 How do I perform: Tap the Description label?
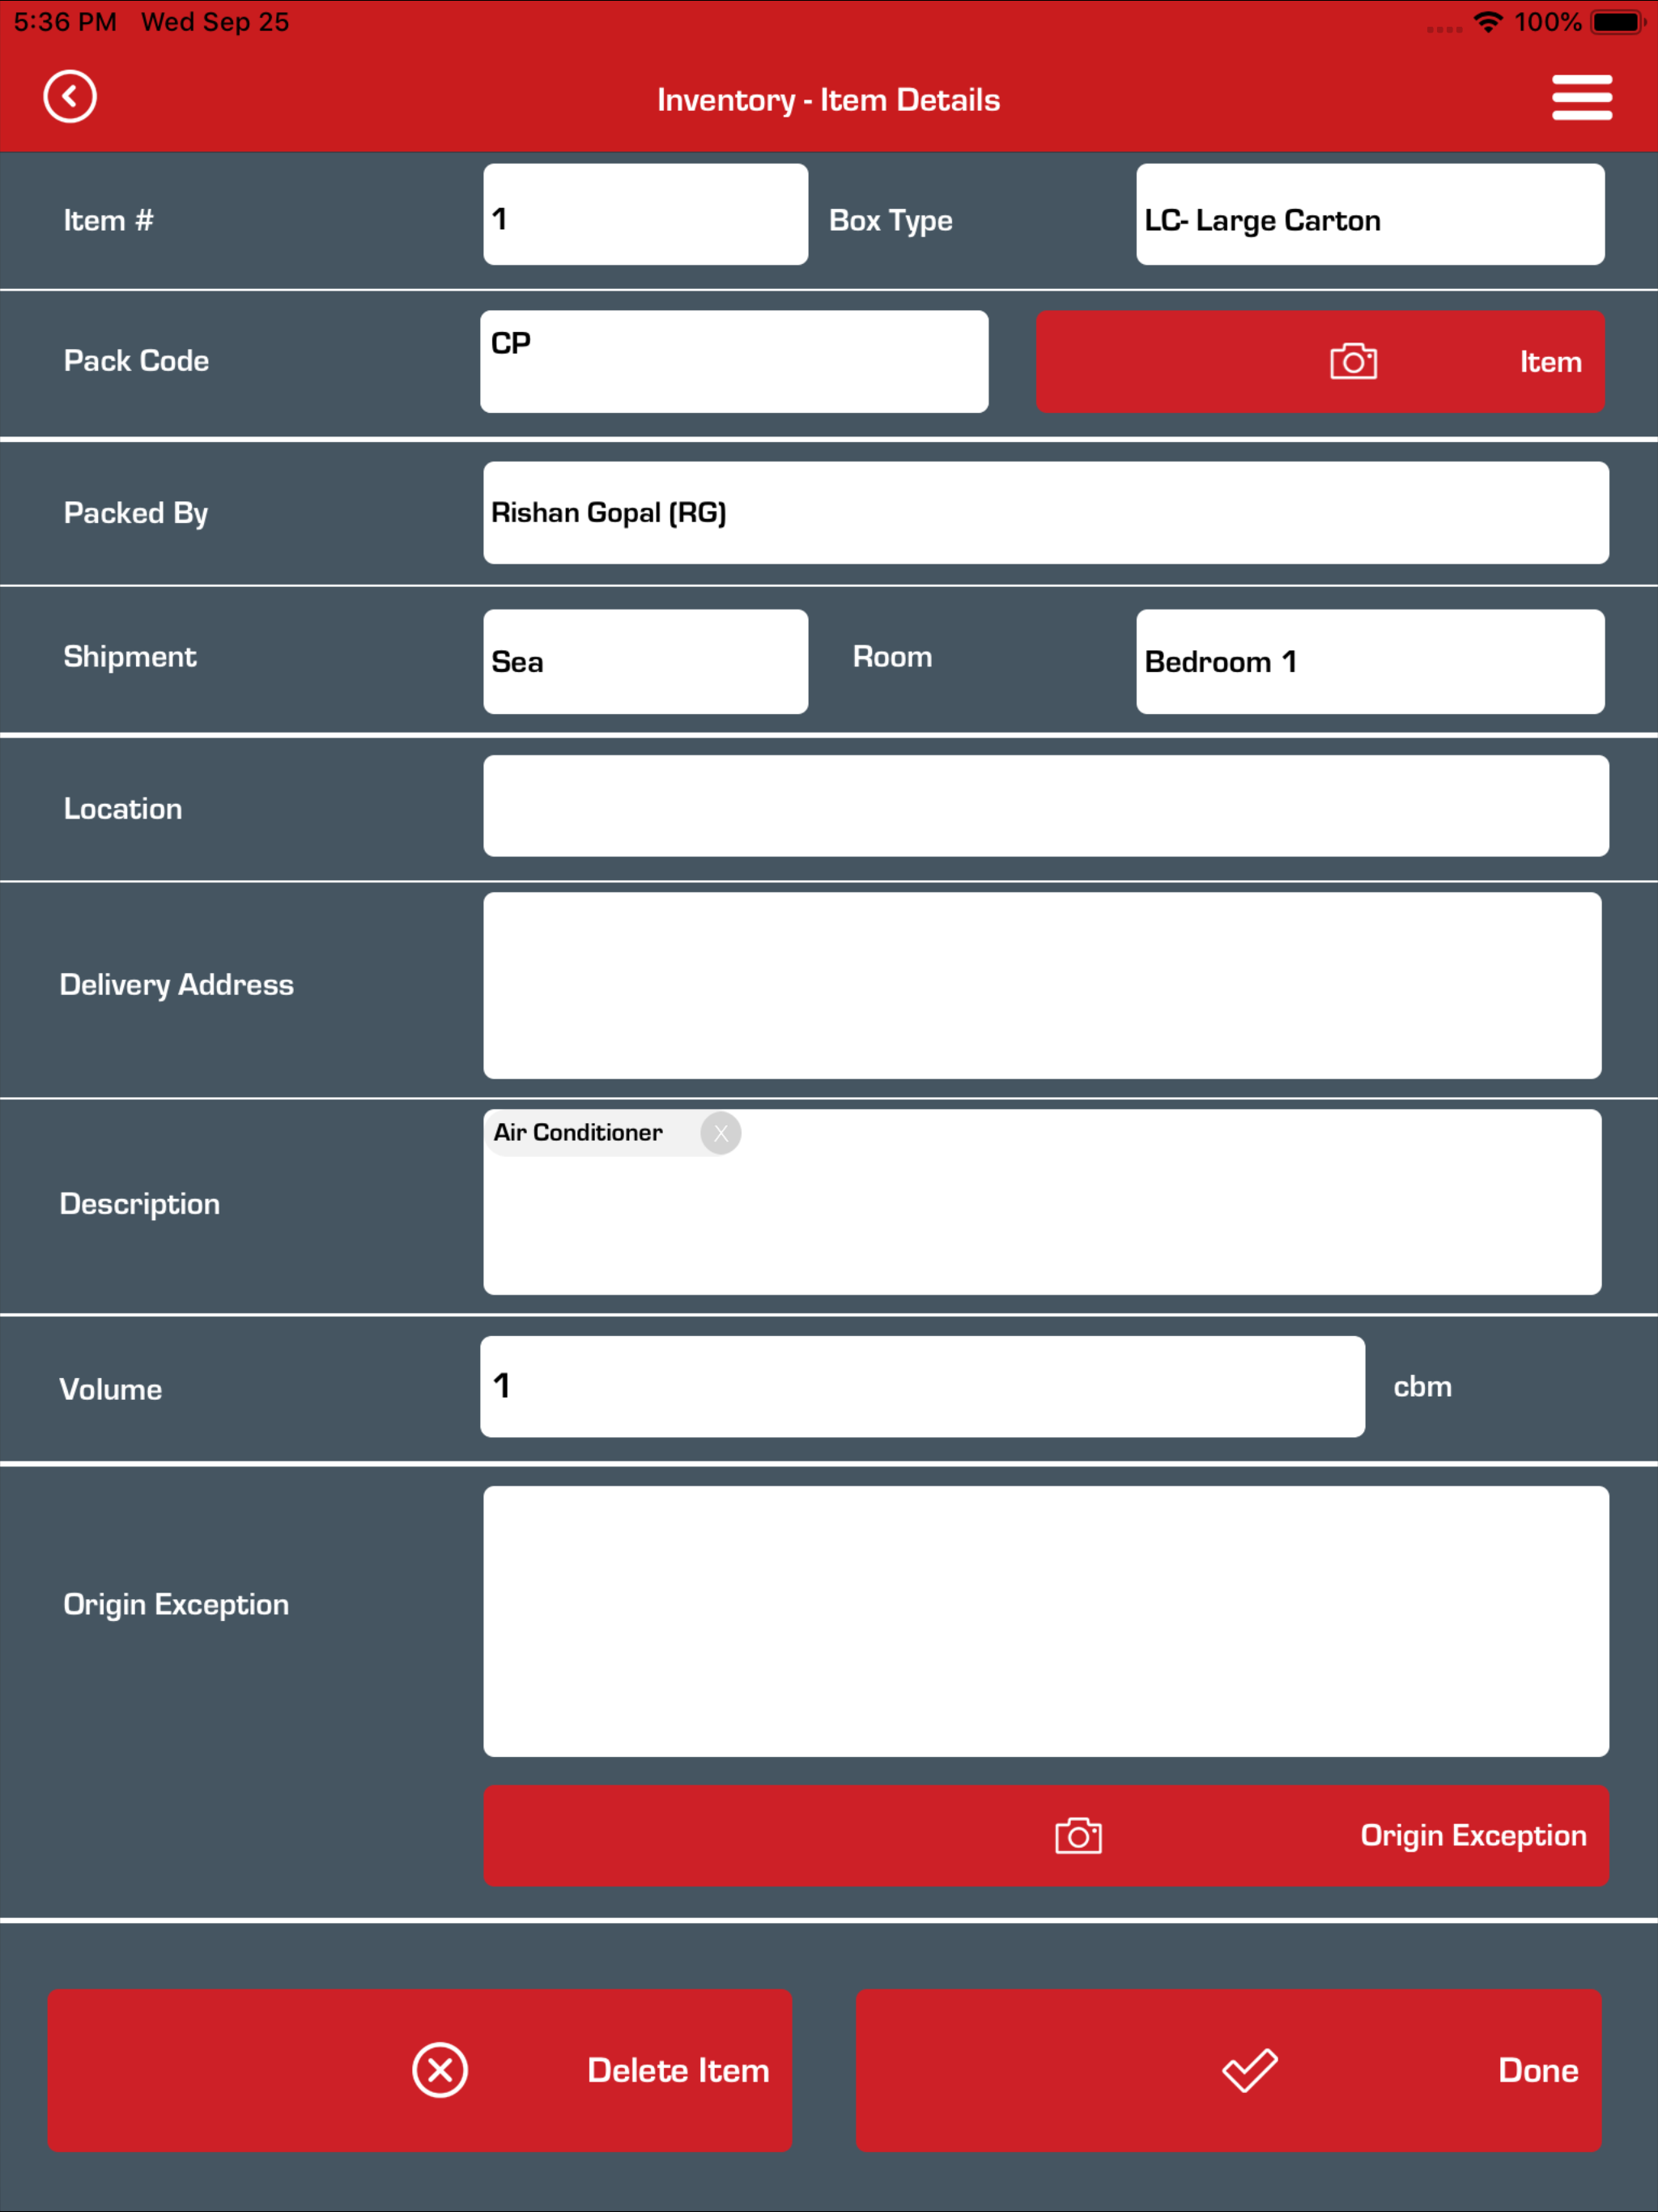140,1204
